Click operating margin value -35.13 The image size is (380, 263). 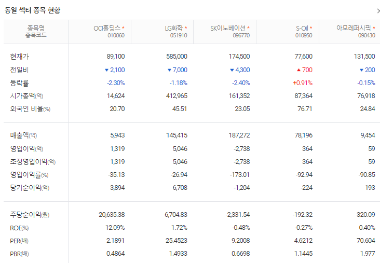point(116,175)
